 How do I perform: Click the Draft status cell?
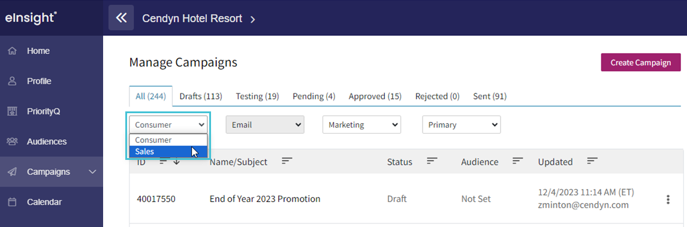click(396, 199)
